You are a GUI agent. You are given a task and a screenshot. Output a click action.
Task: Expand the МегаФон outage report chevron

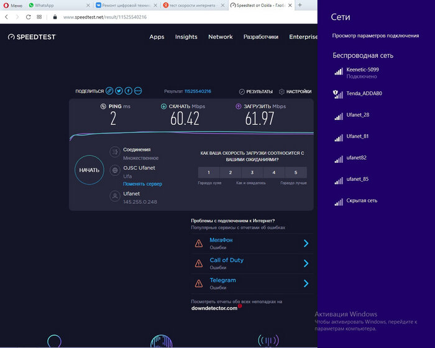pyautogui.click(x=306, y=244)
